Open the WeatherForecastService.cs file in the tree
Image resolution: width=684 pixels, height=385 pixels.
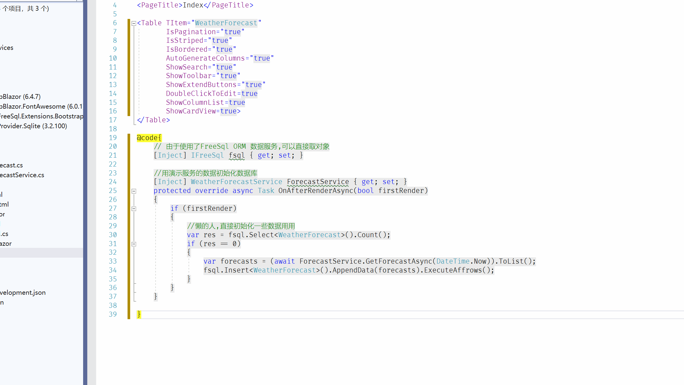[x=22, y=175]
